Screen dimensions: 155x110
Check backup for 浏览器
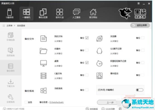pos(143,38)
